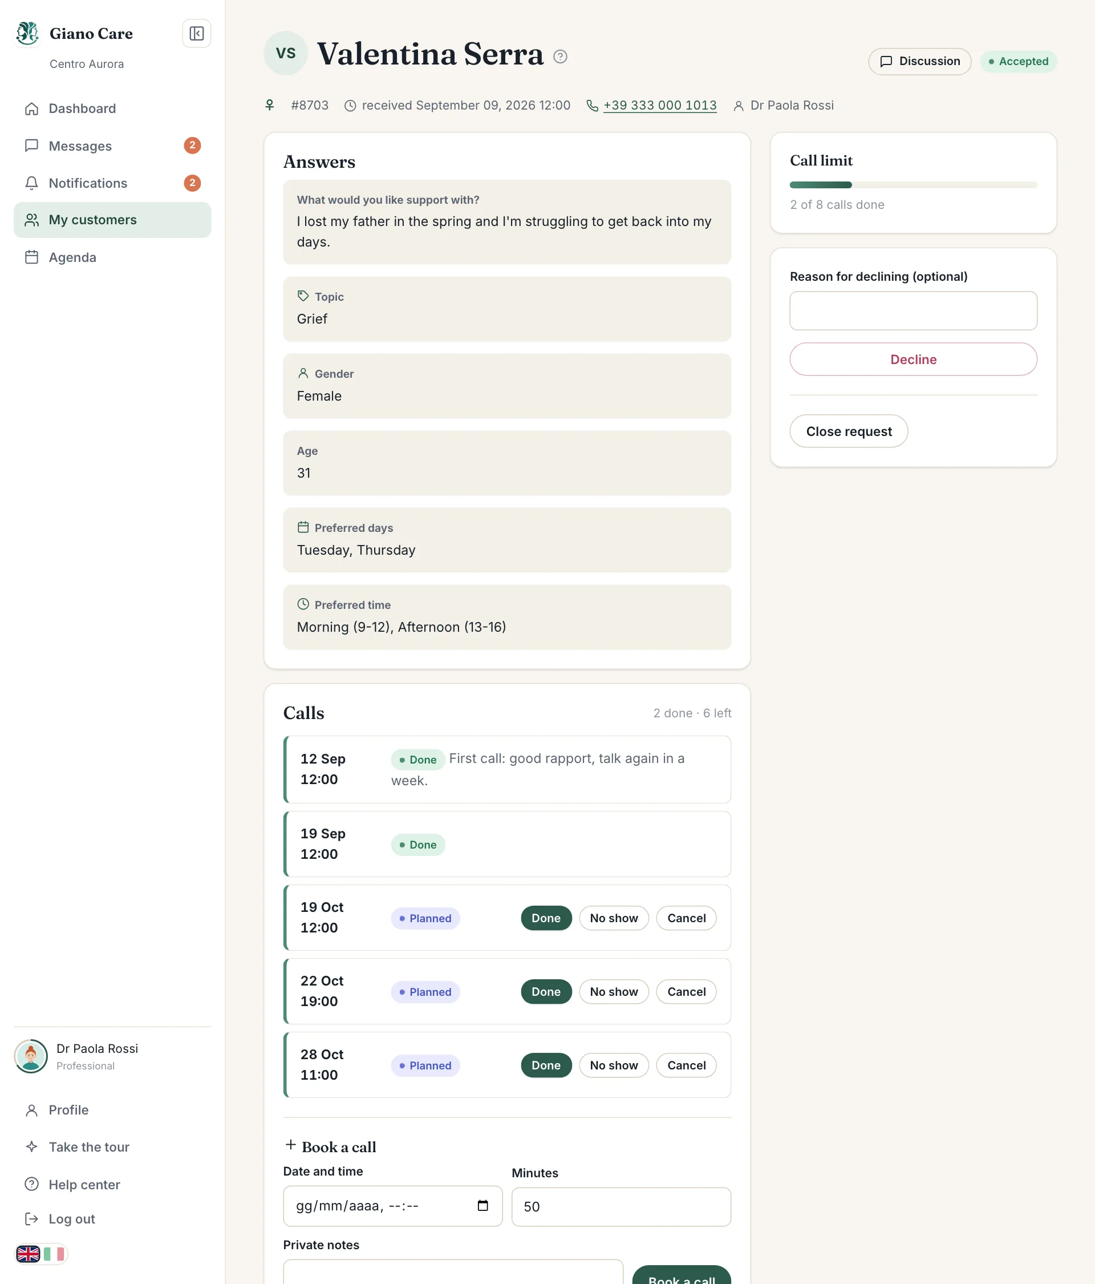The width and height of the screenshot is (1095, 1284).
Task: Click the Giano Care logo icon
Action: [28, 34]
